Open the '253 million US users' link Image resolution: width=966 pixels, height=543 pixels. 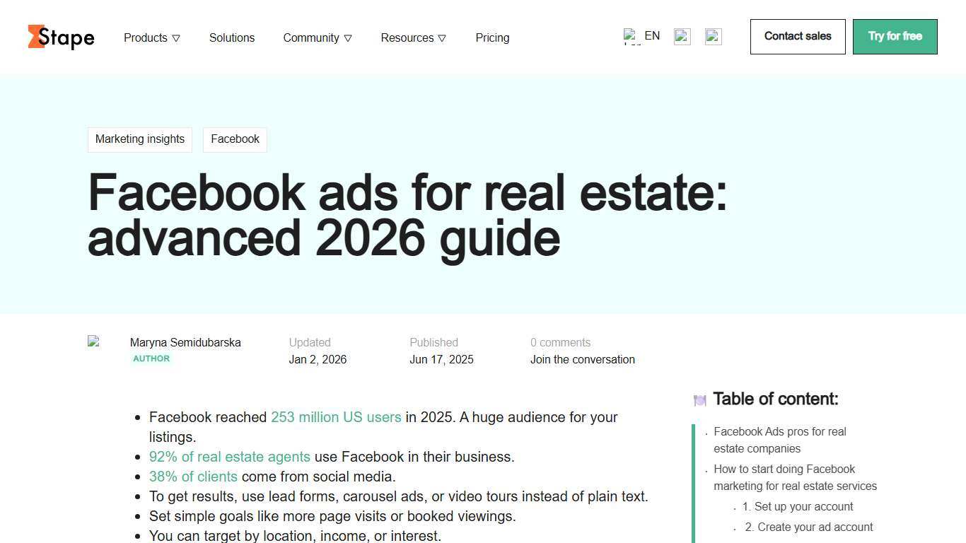(x=336, y=417)
